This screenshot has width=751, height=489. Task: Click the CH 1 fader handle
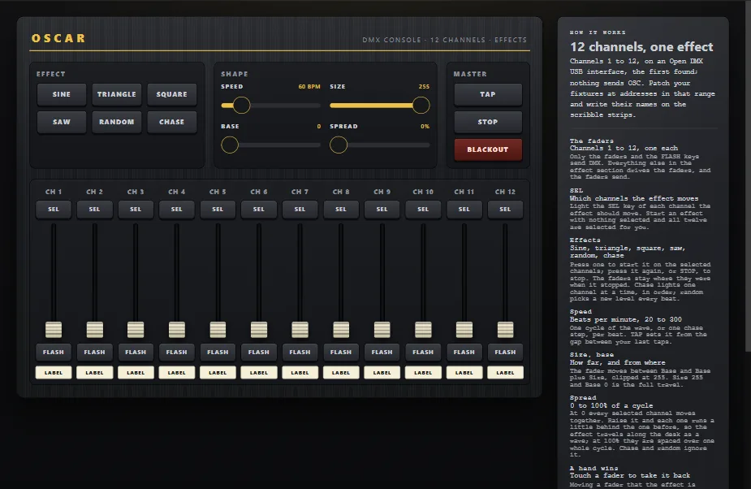[x=54, y=330]
